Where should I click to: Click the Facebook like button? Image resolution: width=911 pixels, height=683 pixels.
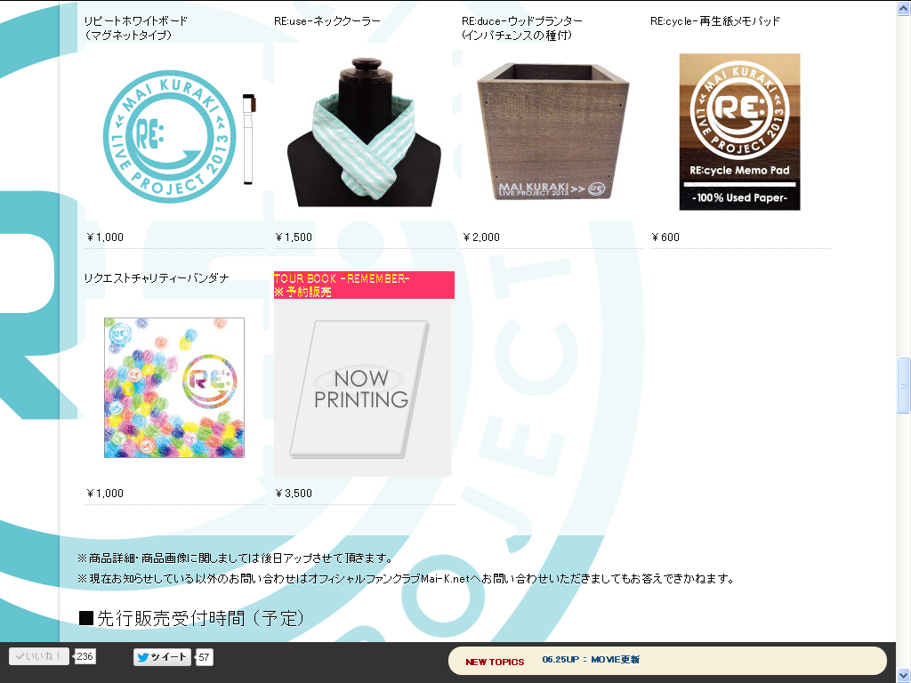[x=39, y=656]
